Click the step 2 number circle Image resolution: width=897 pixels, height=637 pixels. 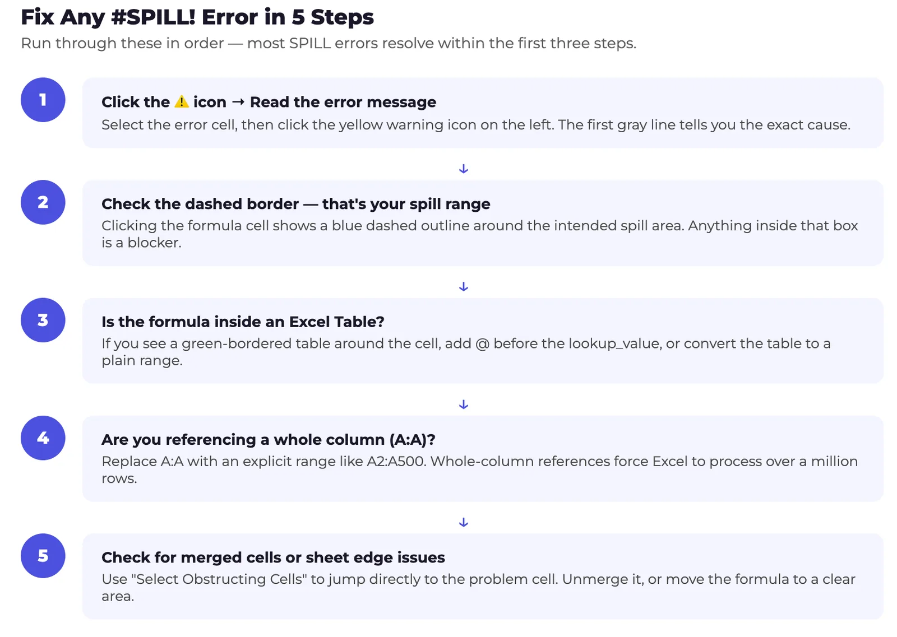(43, 202)
